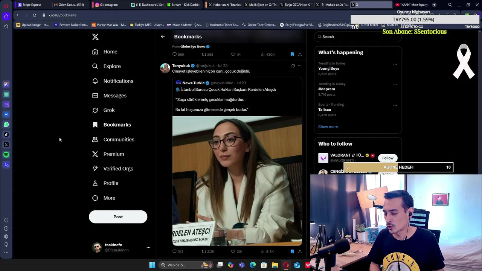482x271 pixels.
Task: Open Tonyukuk's profile avatar
Action: pos(165,68)
